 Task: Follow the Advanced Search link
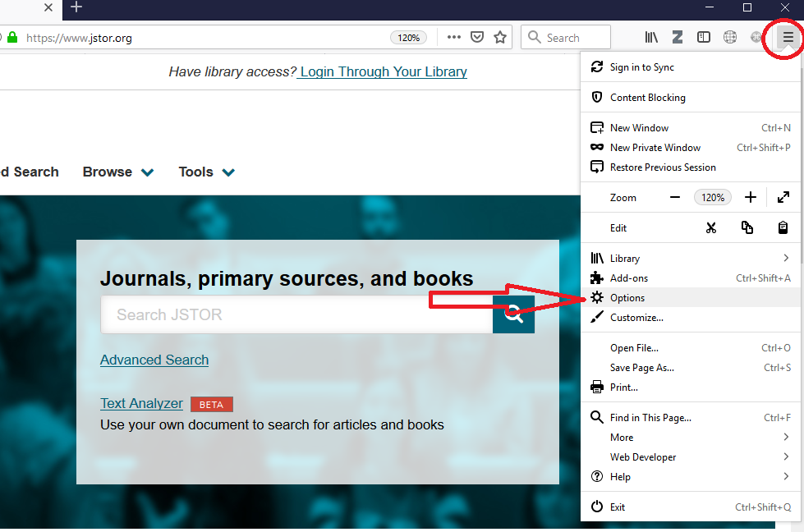[x=154, y=360]
